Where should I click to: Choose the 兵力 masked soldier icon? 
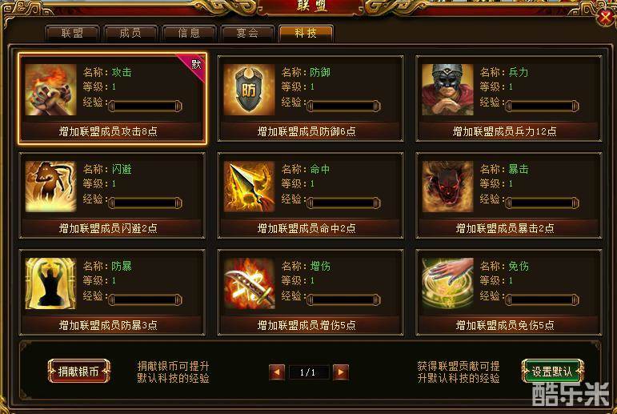tap(447, 90)
